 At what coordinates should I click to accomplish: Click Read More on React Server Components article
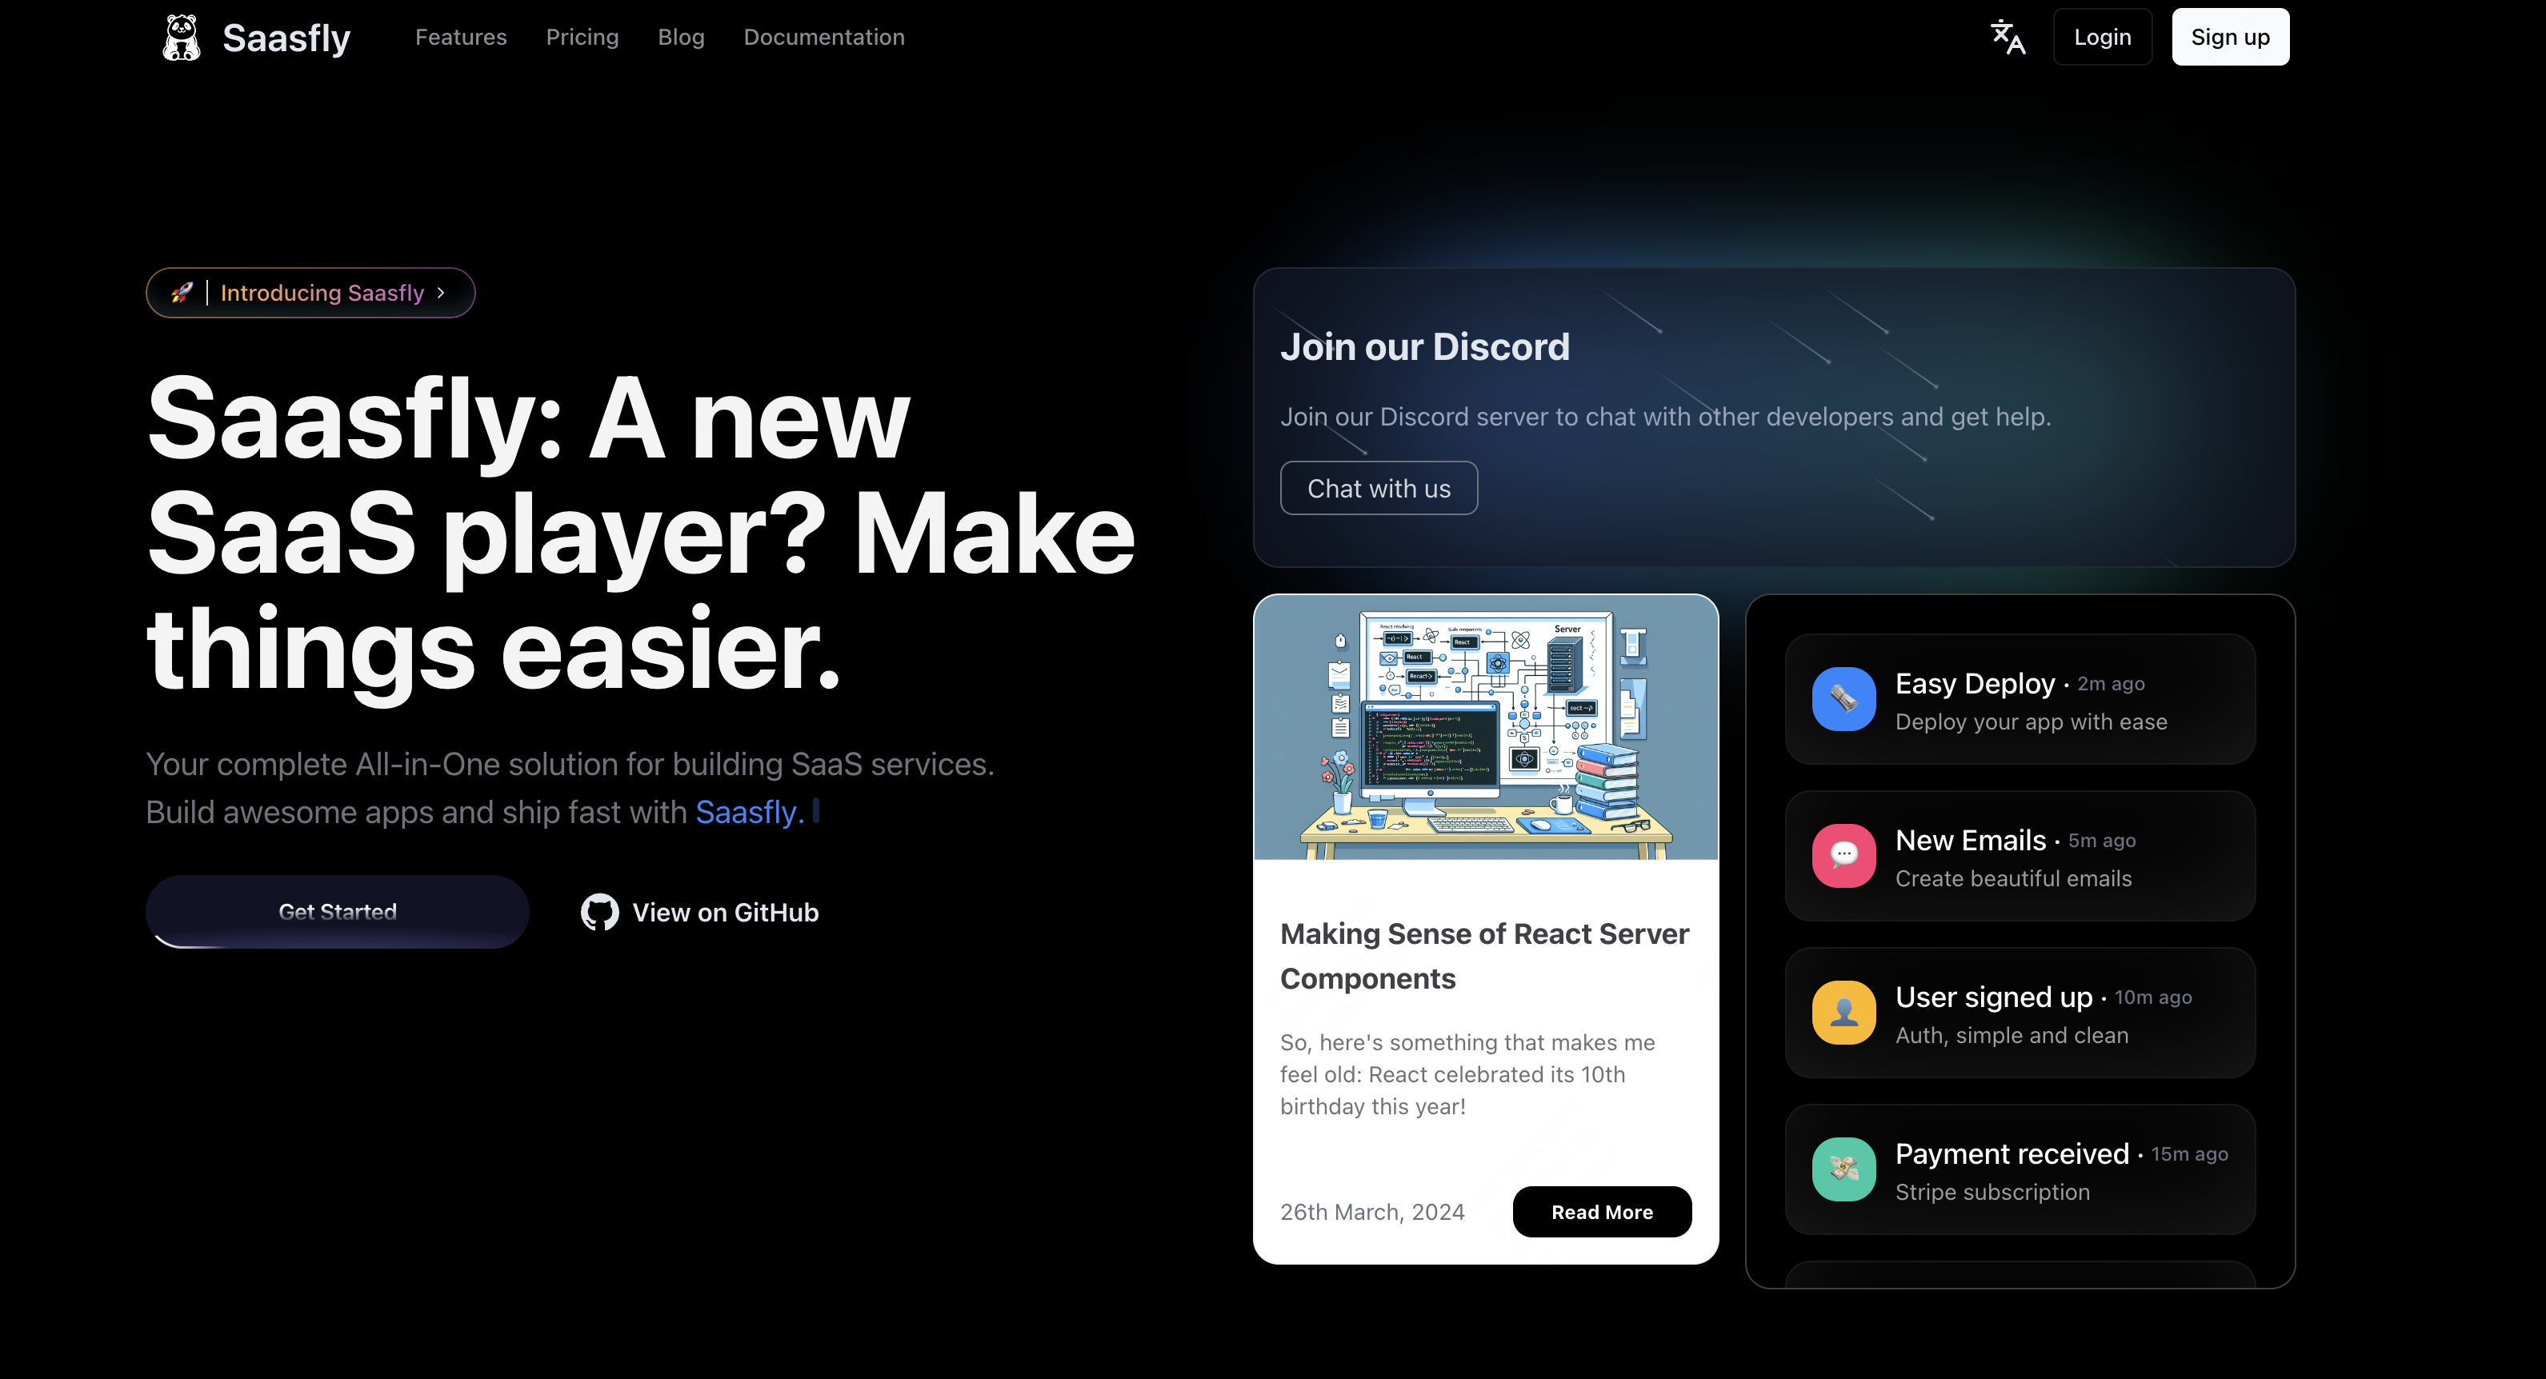point(1602,1211)
